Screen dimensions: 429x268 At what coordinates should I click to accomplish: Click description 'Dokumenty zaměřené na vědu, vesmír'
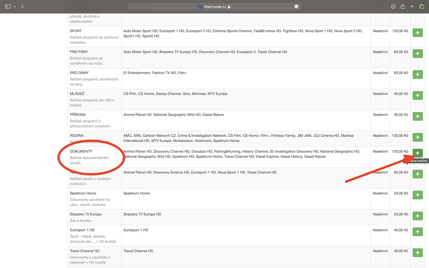pos(90,202)
